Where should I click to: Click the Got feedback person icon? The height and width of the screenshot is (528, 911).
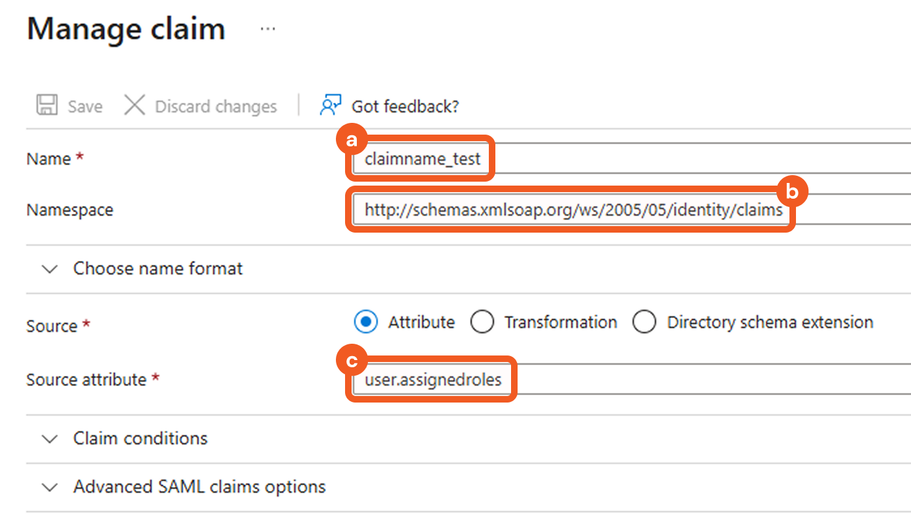click(331, 105)
